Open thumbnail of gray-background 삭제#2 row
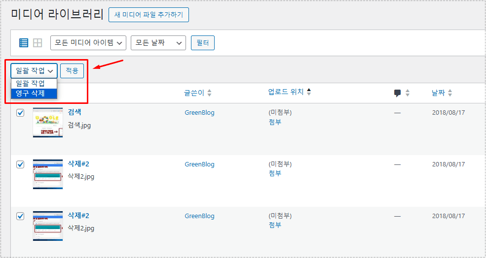The image size is (486, 258). coord(48,226)
